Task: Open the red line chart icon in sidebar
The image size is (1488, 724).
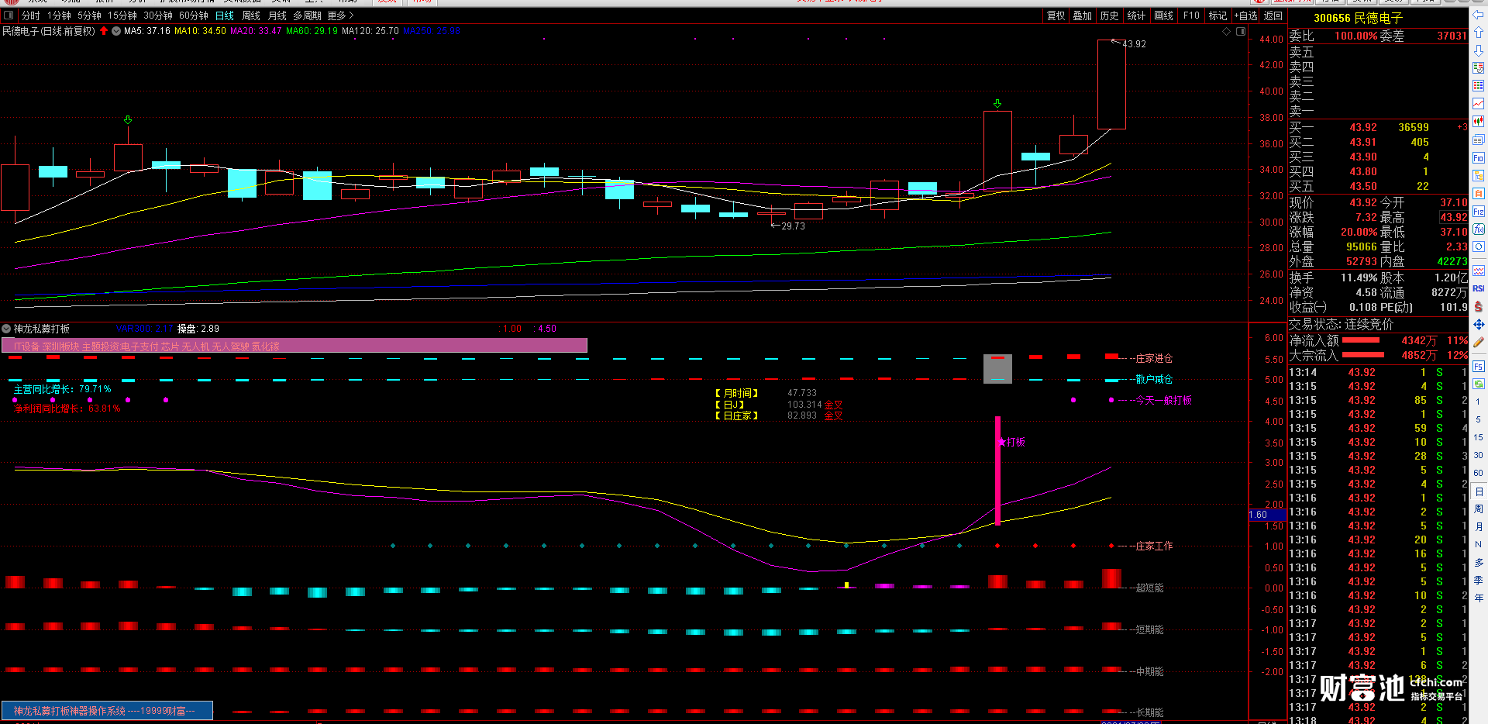Action: [x=1478, y=104]
